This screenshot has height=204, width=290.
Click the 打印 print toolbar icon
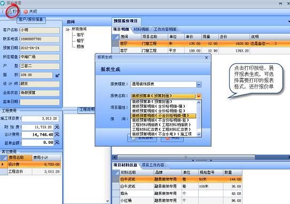tap(10, 12)
